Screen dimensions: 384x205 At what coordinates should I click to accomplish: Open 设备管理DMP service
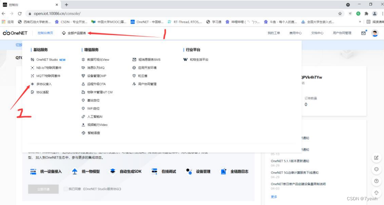94,76
